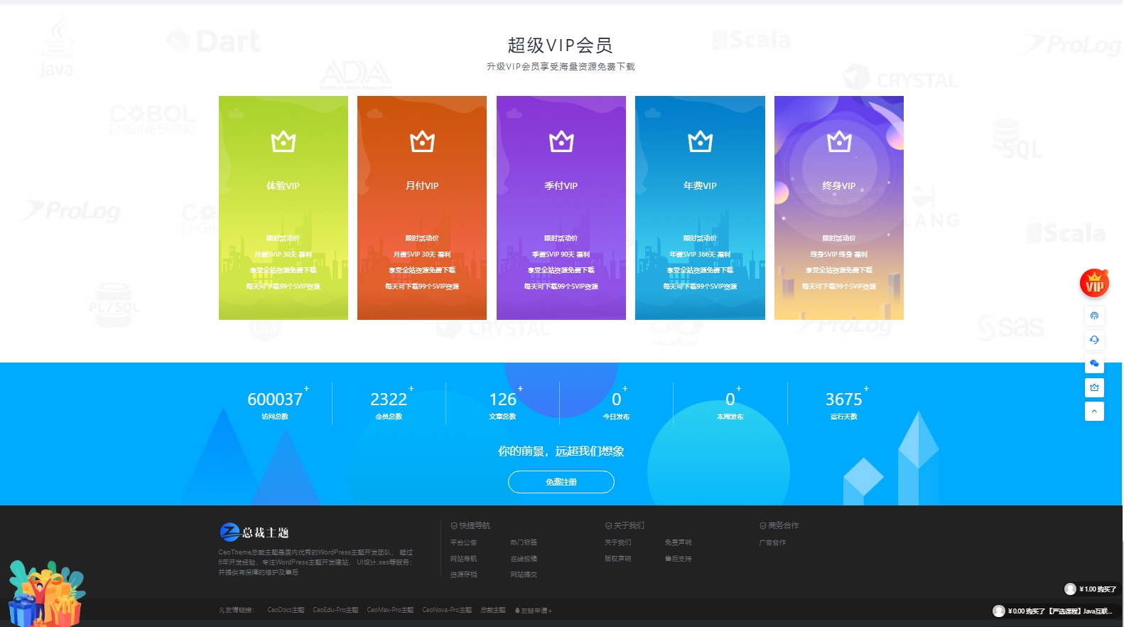Open 售后支持 footer link

coord(679,559)
